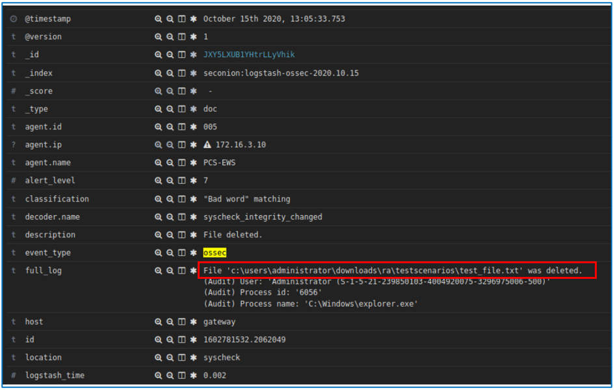Filter for field present on description row

coord(193,235)
